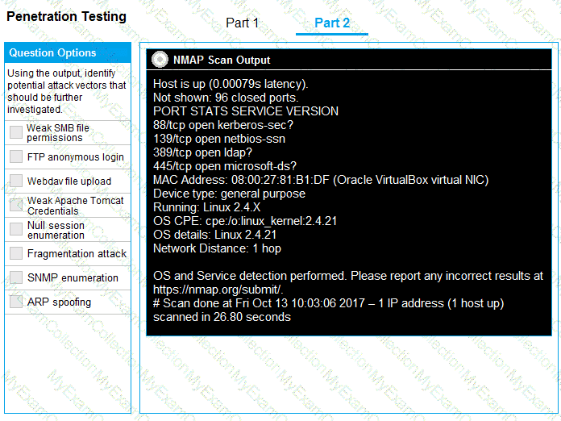Check the Weak SMB file permissions box
The height and width of the screenshot is (421, 561).
pos(16,132)
